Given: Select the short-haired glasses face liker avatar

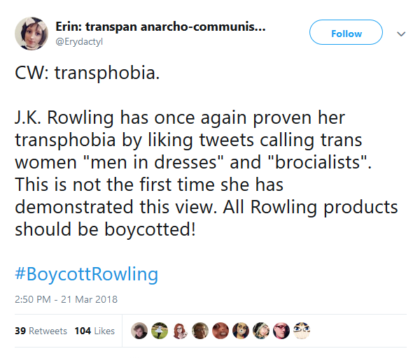Looking at the screenshot, I should (200, 331).
